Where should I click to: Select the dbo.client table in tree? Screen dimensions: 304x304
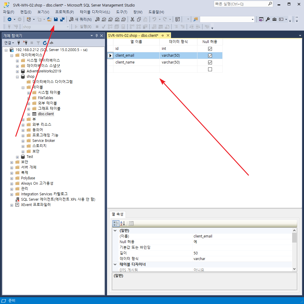pyautogui.click(x=46, y=114)
